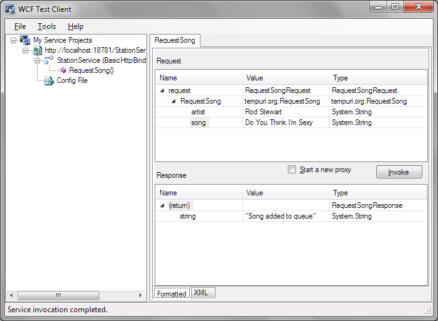Image resolution: width=438 pixels, height=321 pixels.
Task: Minimize the WCF Test Client window
Action: 378,7
